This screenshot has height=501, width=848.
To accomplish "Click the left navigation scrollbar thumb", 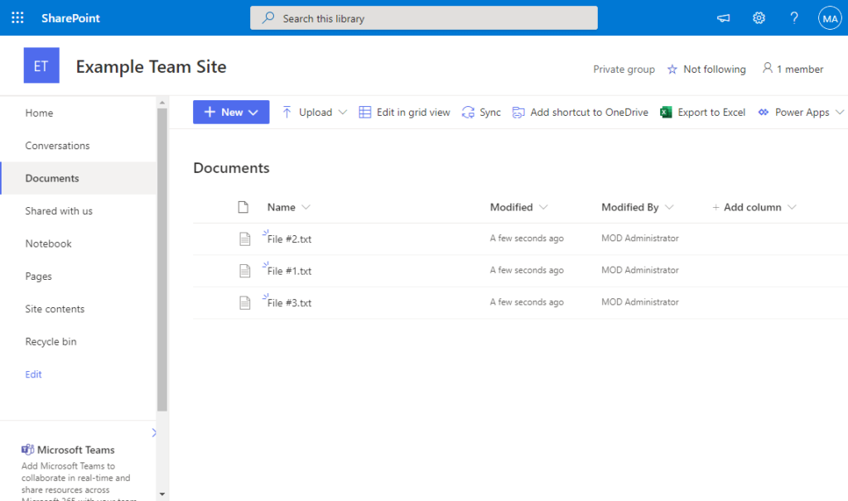I will coord(162,260).
